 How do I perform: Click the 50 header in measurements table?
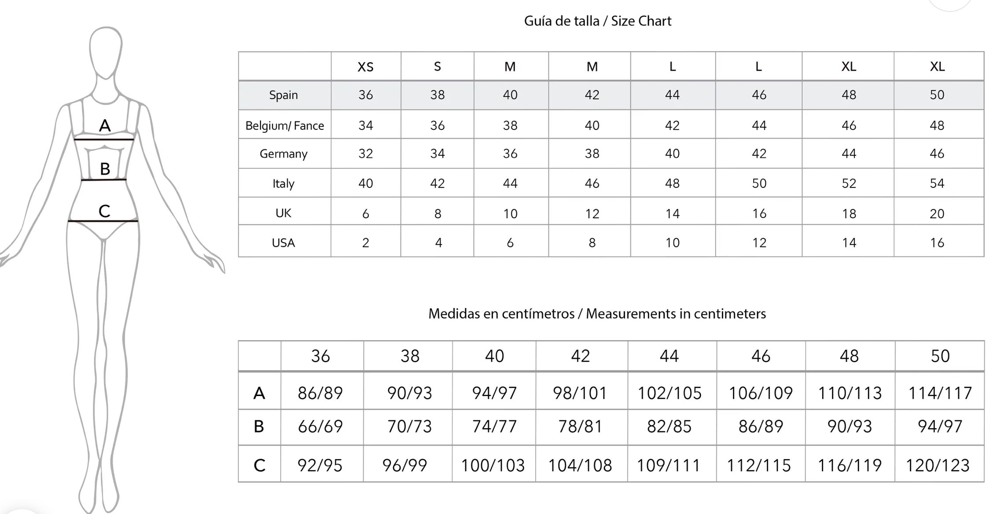pyautogui.click(x=940, y=356)
